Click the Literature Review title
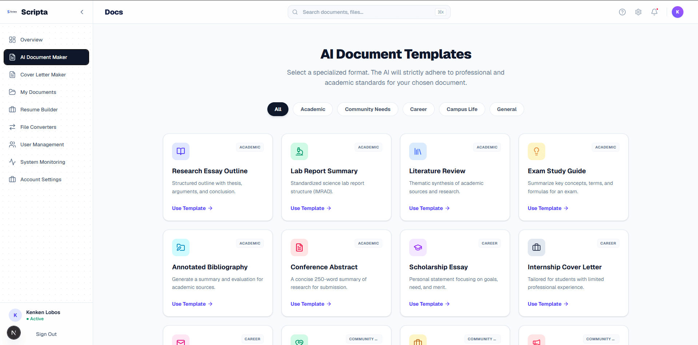This screenshot has width=698, height=345. (x=437, y=171)
